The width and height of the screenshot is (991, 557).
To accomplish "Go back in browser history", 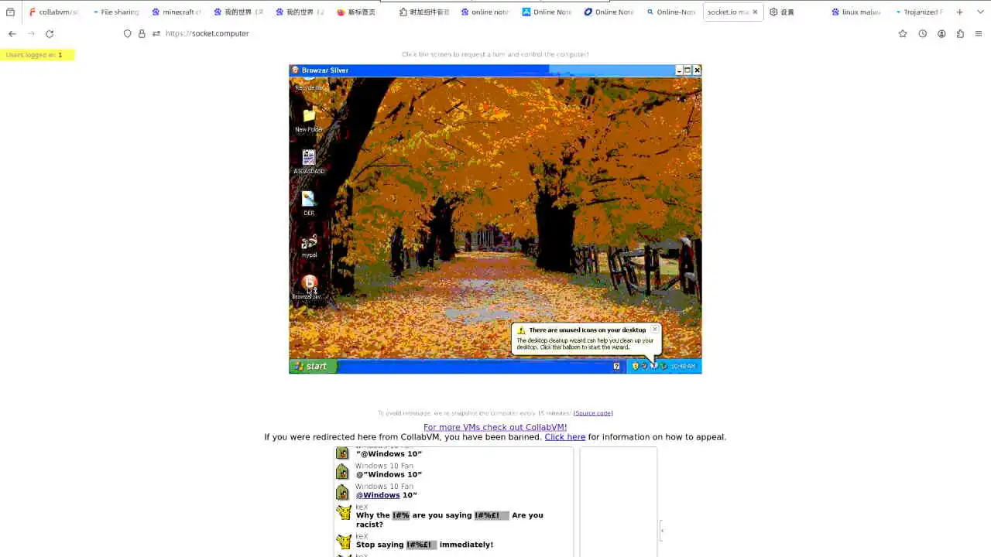I will (12, 33).
